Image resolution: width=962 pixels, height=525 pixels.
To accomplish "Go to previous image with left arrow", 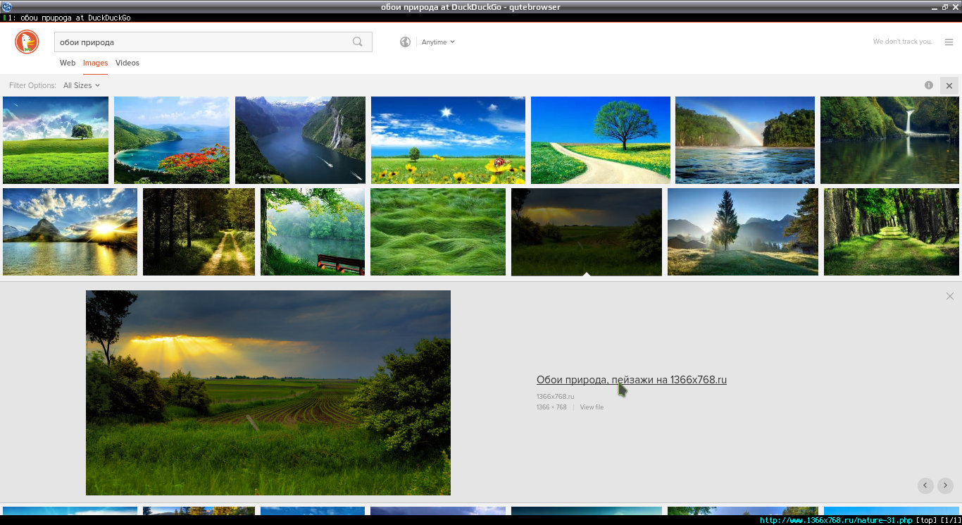I will coord(925,486).
